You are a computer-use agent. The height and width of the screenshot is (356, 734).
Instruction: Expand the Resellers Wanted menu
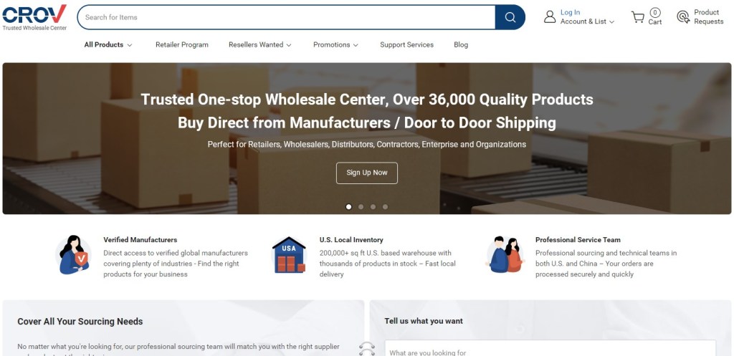tap(259, 45)
